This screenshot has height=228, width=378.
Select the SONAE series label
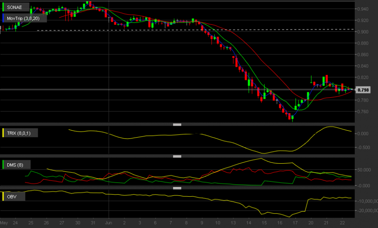pyautogui.click(x=15, y=7)
